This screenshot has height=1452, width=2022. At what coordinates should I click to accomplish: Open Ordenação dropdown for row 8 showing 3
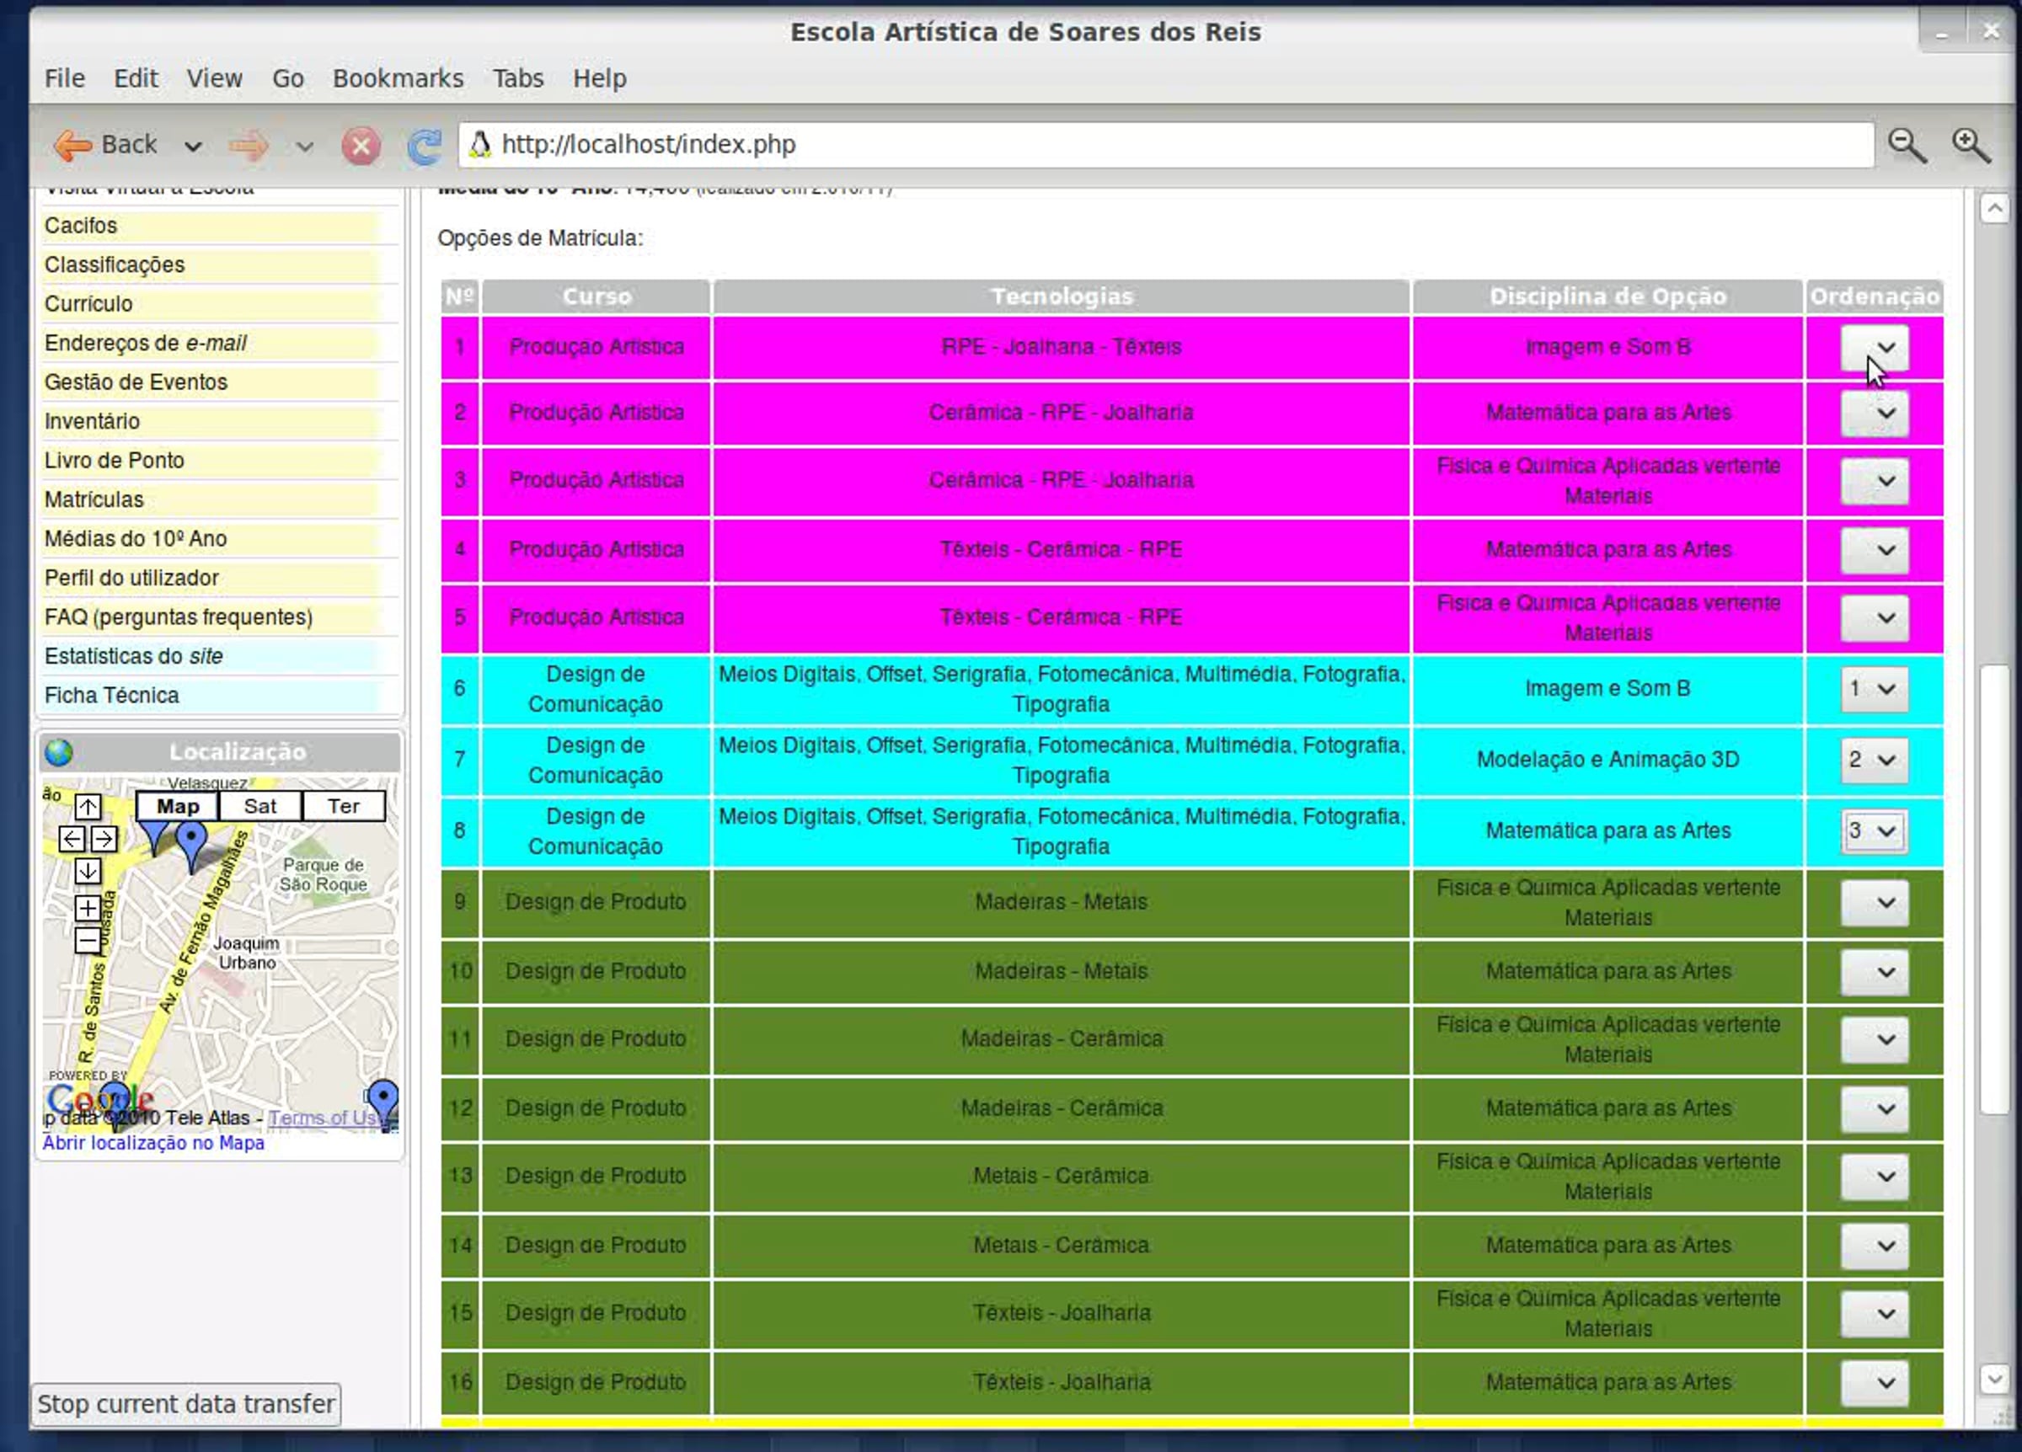tap(1875, 830)
